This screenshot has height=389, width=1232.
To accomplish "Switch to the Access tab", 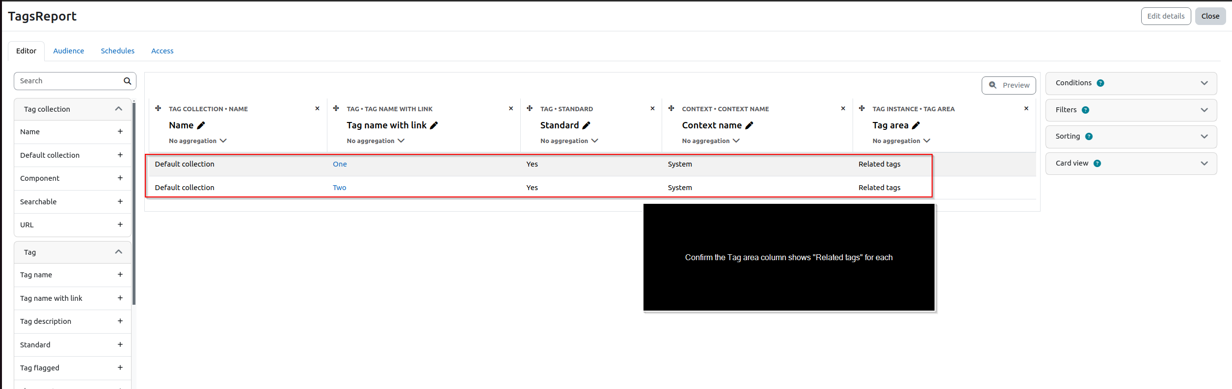I will point(162,51).
